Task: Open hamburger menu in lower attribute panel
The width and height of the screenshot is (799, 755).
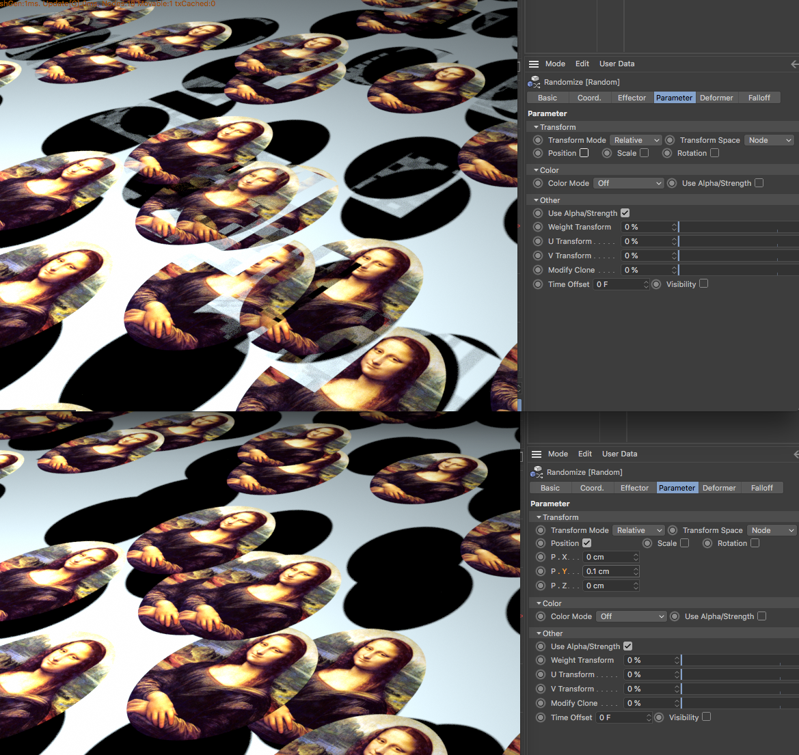Action: coord(536,454)
